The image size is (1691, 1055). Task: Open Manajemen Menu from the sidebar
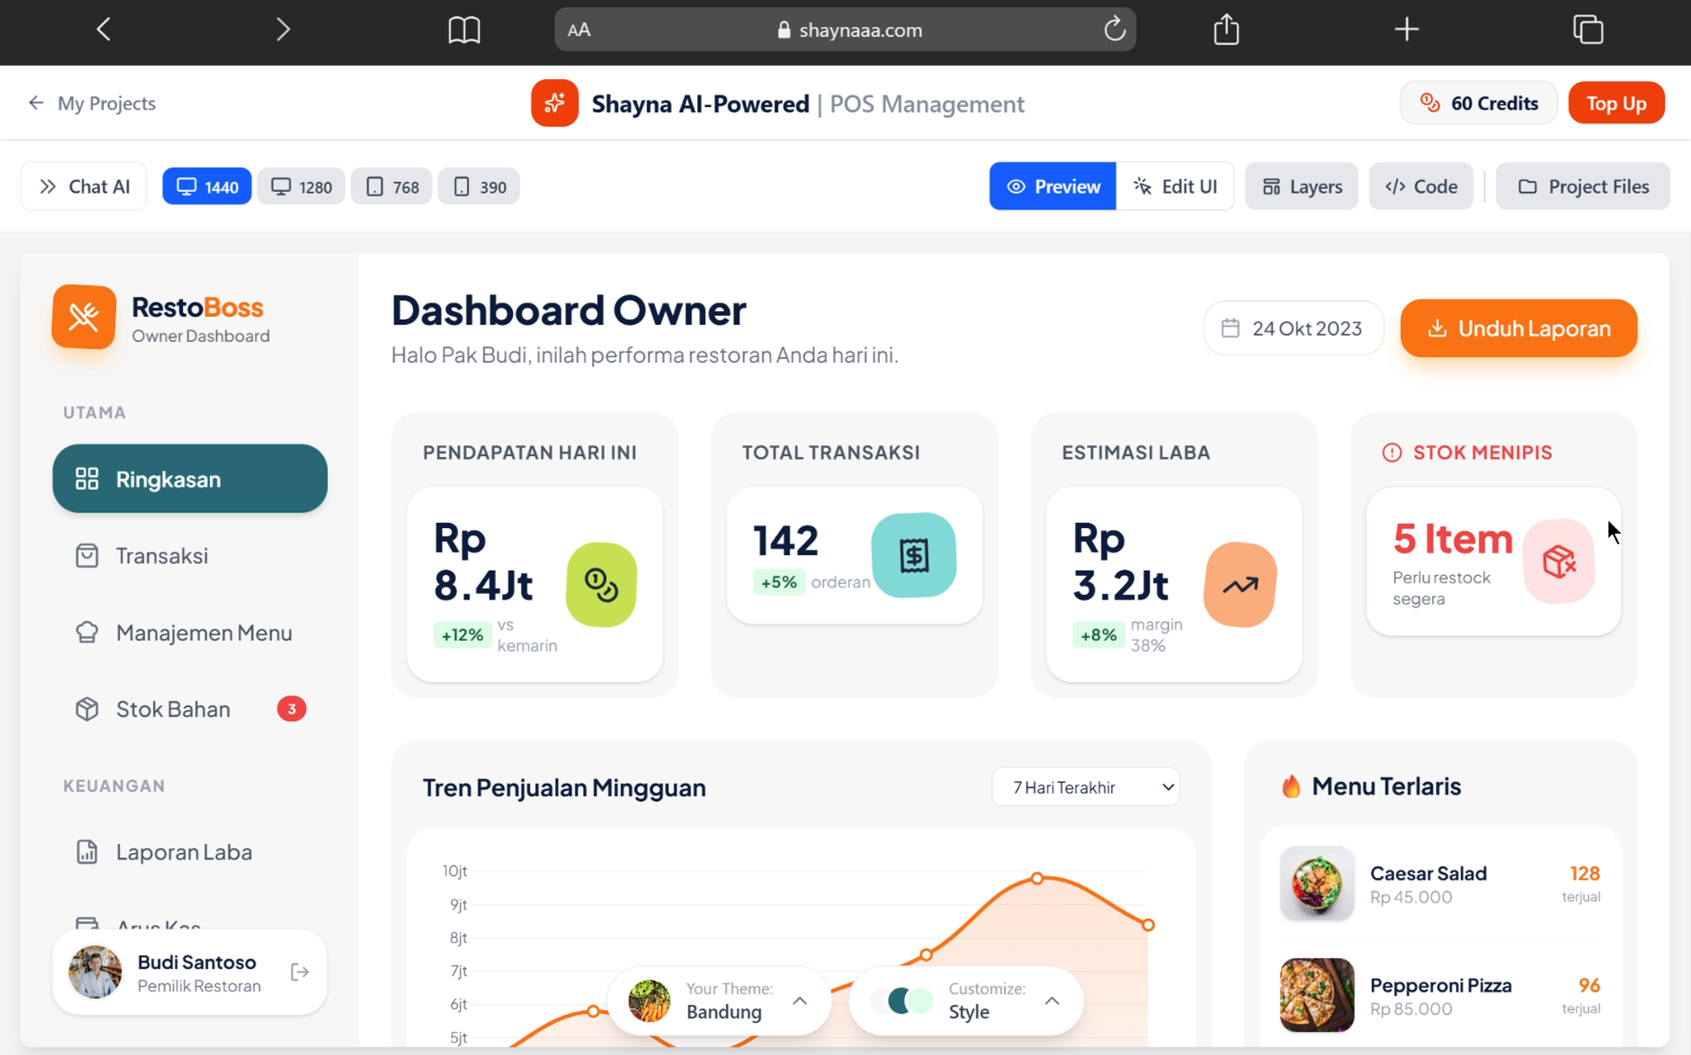(204, 632)
